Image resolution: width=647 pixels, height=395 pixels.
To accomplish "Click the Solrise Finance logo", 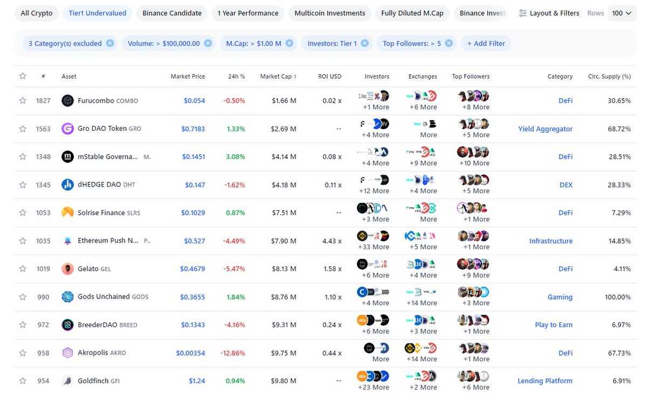I will pos(67,213).
